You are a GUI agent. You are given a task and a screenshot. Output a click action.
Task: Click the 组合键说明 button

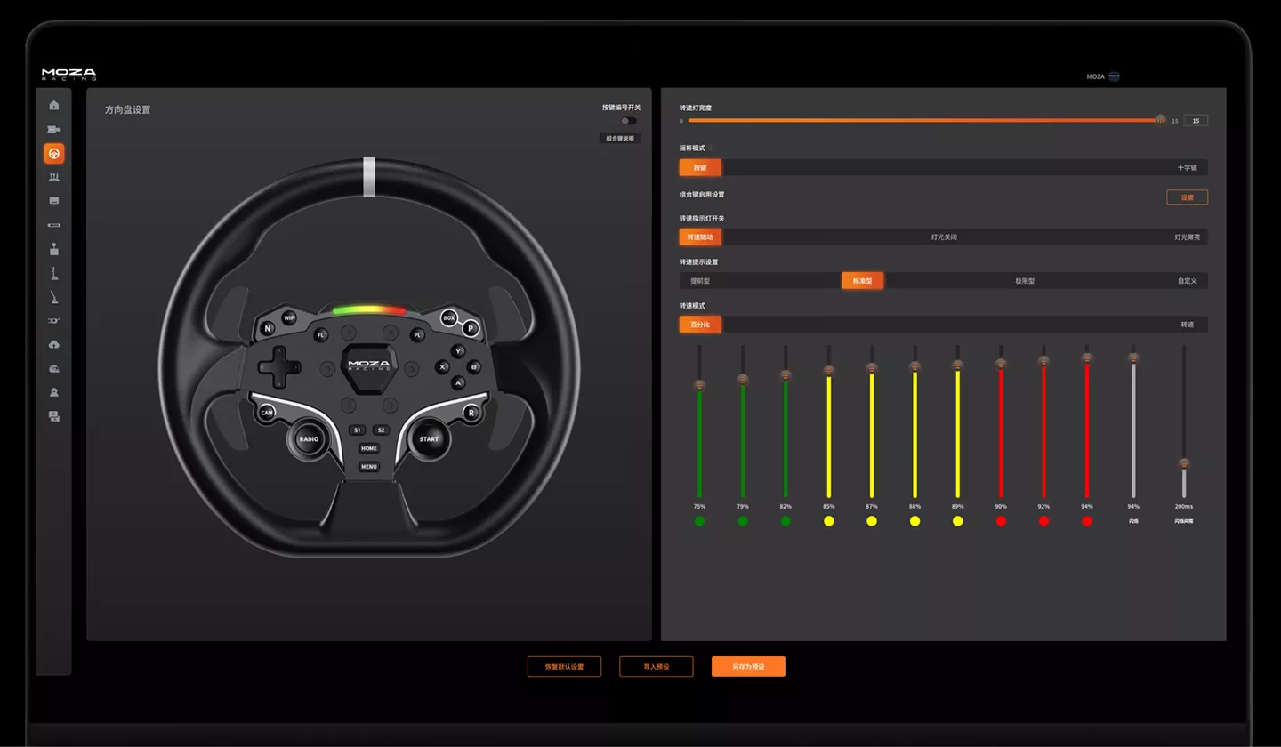(x=620, y=139)
